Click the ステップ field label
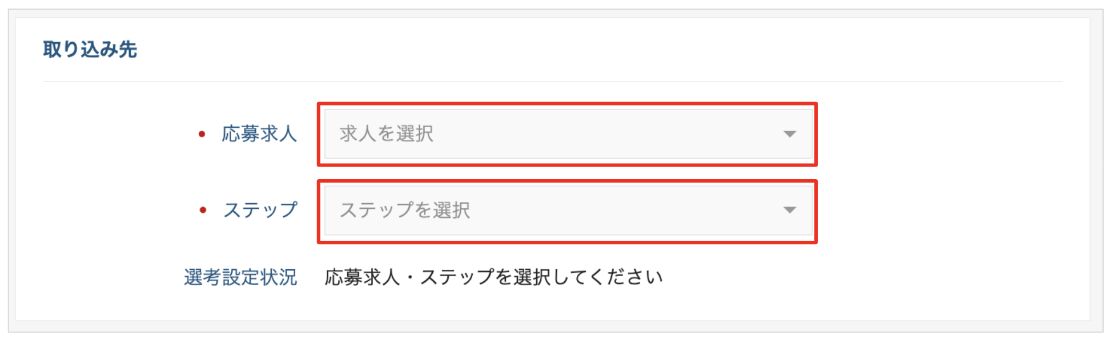This screenshot has width=1109, height=340. click(260, 211)
